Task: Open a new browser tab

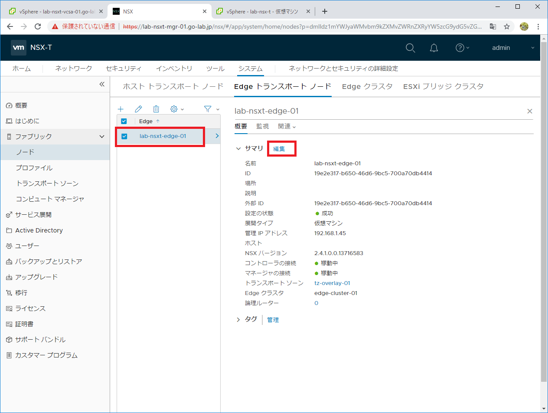Action: 325,11
